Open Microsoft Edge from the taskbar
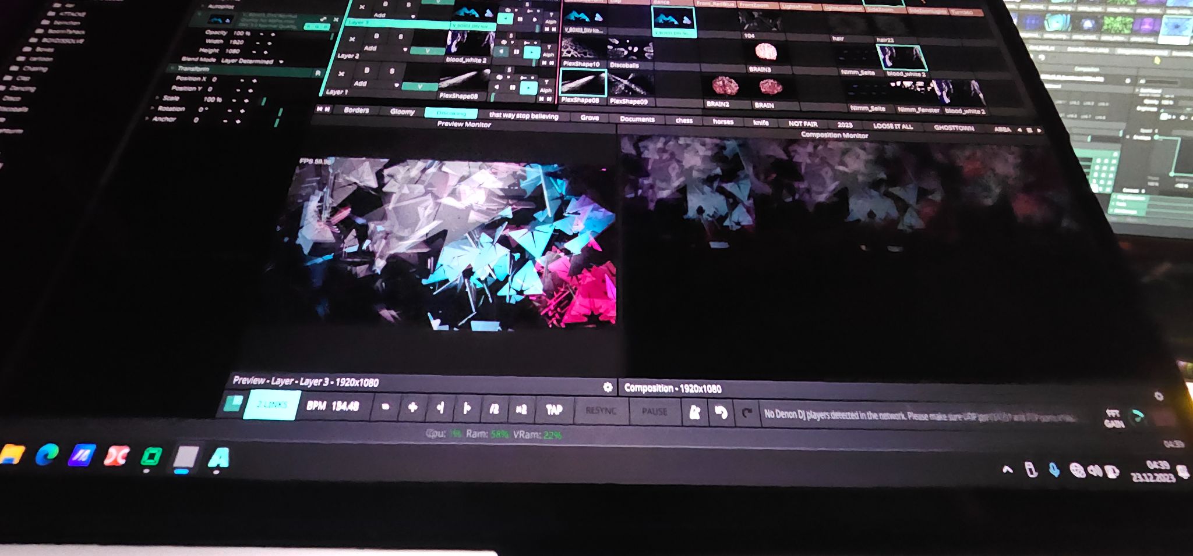1193x556 pixels. (x=47, y=454)
